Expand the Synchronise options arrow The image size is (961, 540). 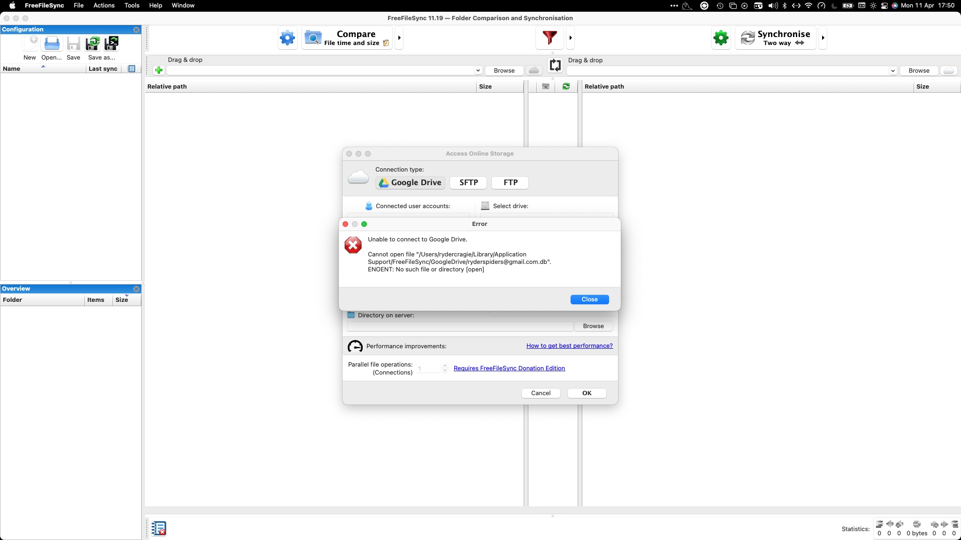click(x=823, y=37)
